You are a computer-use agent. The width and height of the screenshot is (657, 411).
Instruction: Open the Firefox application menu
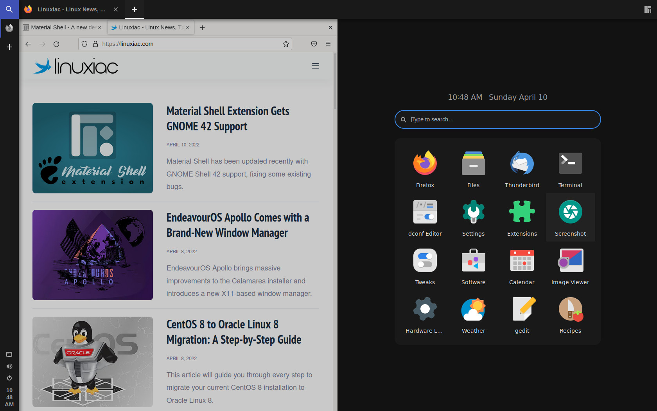click(328, 44)
